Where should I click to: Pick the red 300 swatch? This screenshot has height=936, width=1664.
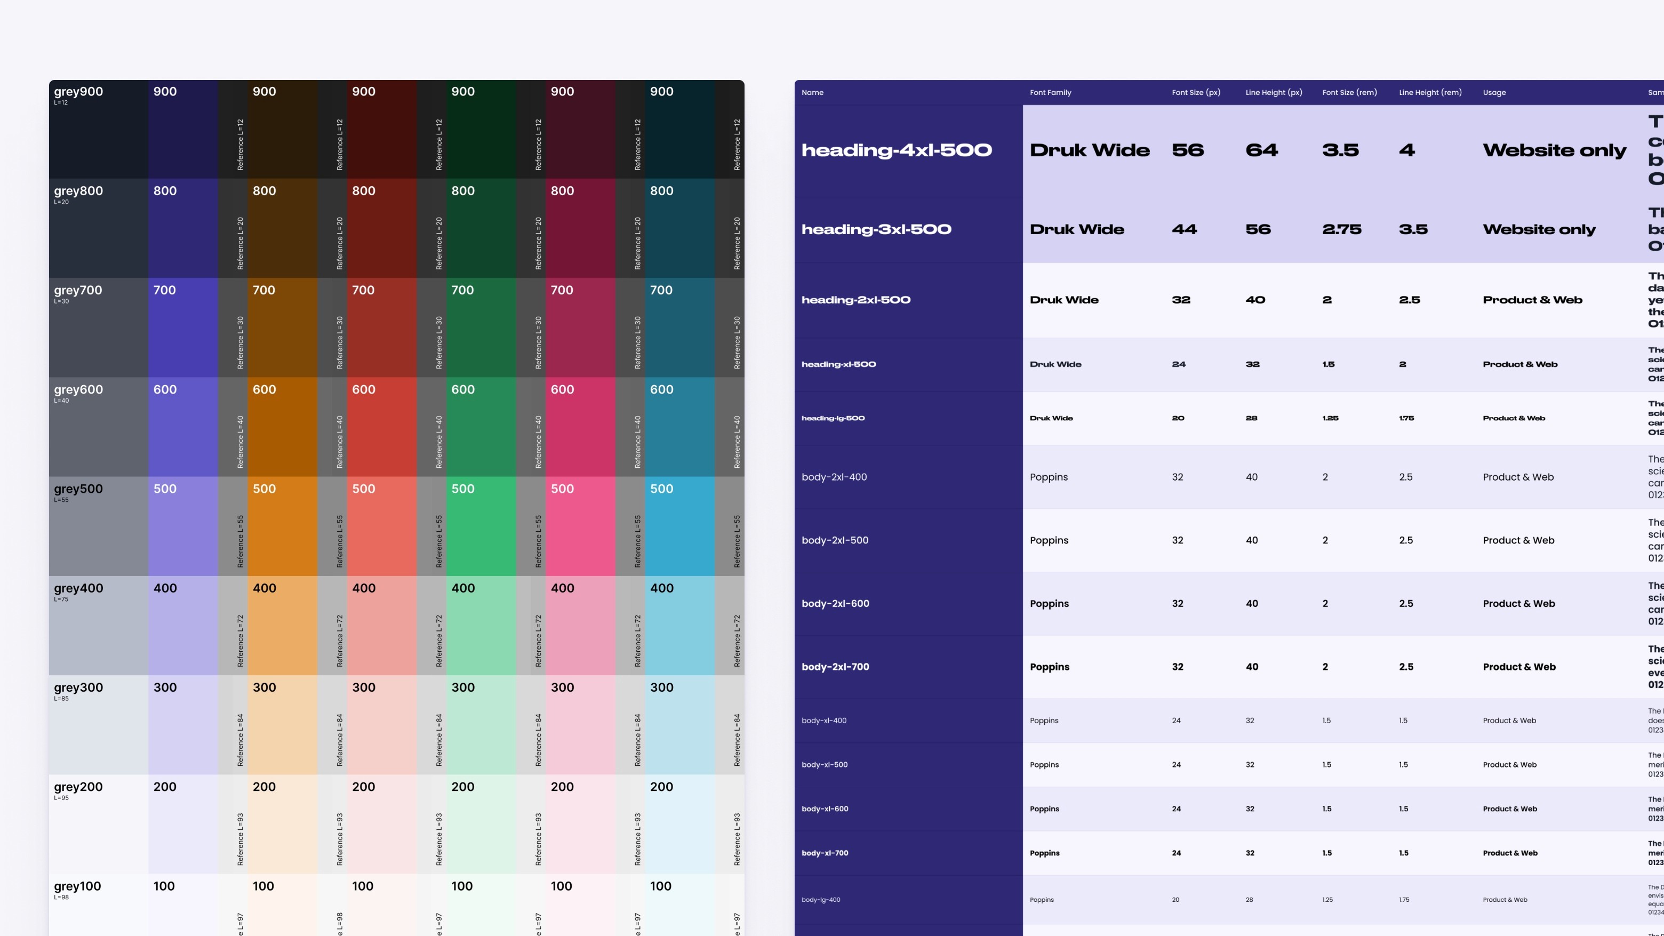point(382,725)
